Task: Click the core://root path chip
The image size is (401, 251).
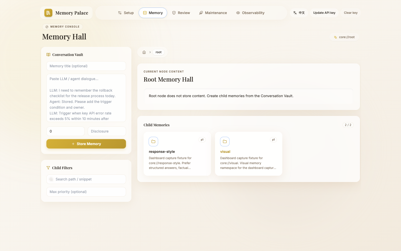Action: (344, 37)
